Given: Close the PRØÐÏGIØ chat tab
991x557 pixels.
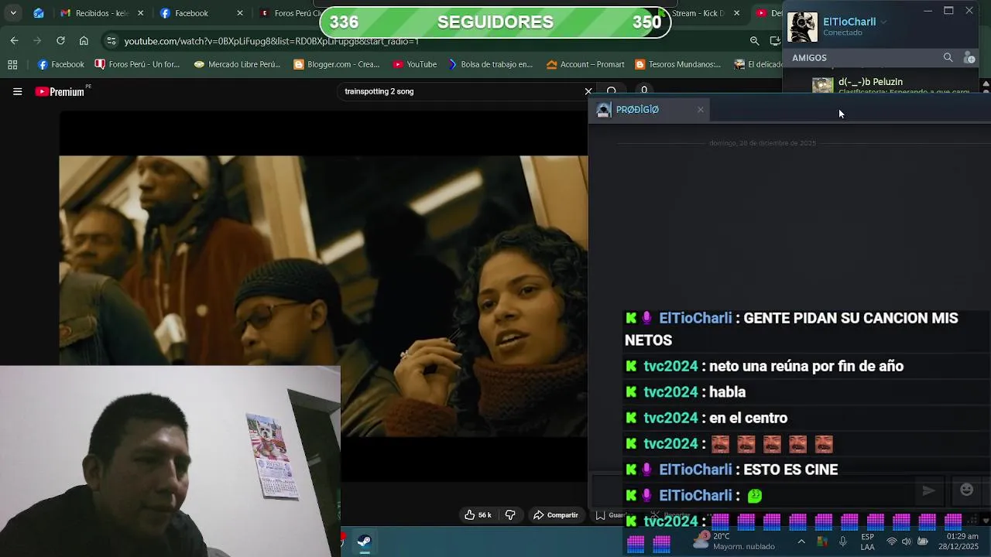Looking at the screenshot, I should (701, 110).
